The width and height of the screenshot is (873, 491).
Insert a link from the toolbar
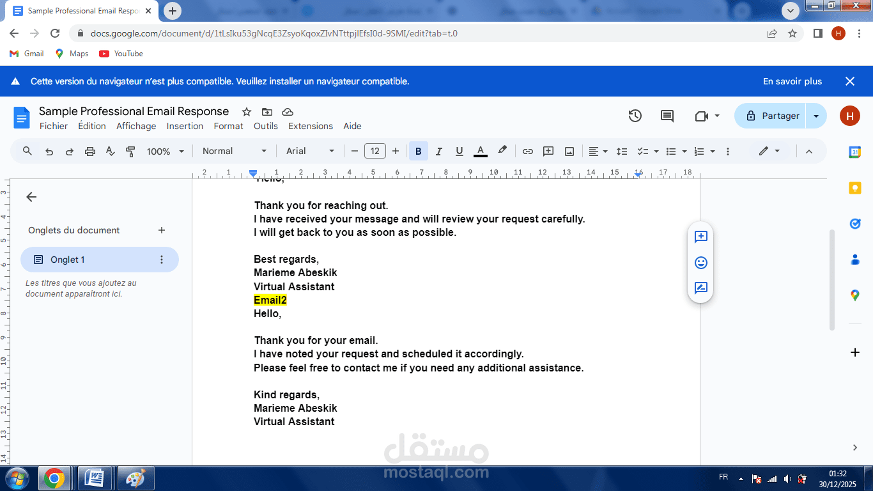coord(528,152)
